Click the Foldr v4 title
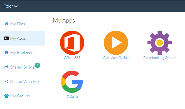This screenshot has width=185, height=109. coord(11,6)
